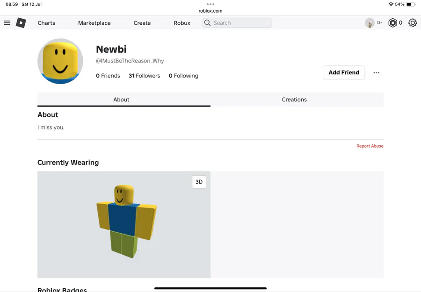Screen dimensions: 421x292
Task: Open my account avatar in navbar
Action: tap(370, 23)
